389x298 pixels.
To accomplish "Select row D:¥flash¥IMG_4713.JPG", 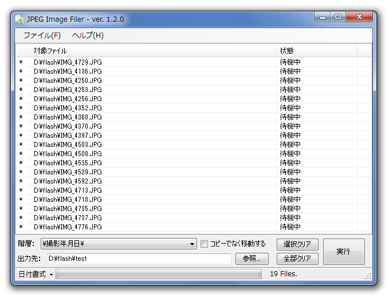I will tap(194, 190).
